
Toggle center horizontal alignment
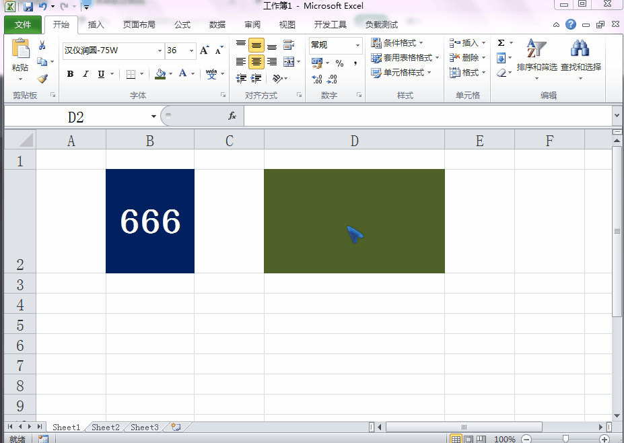pos(256,62)
